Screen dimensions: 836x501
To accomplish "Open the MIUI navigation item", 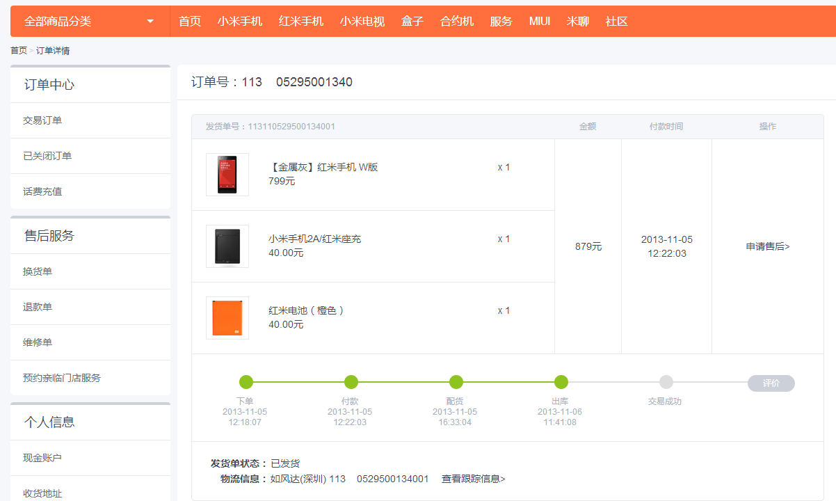I will pos(539,22).
